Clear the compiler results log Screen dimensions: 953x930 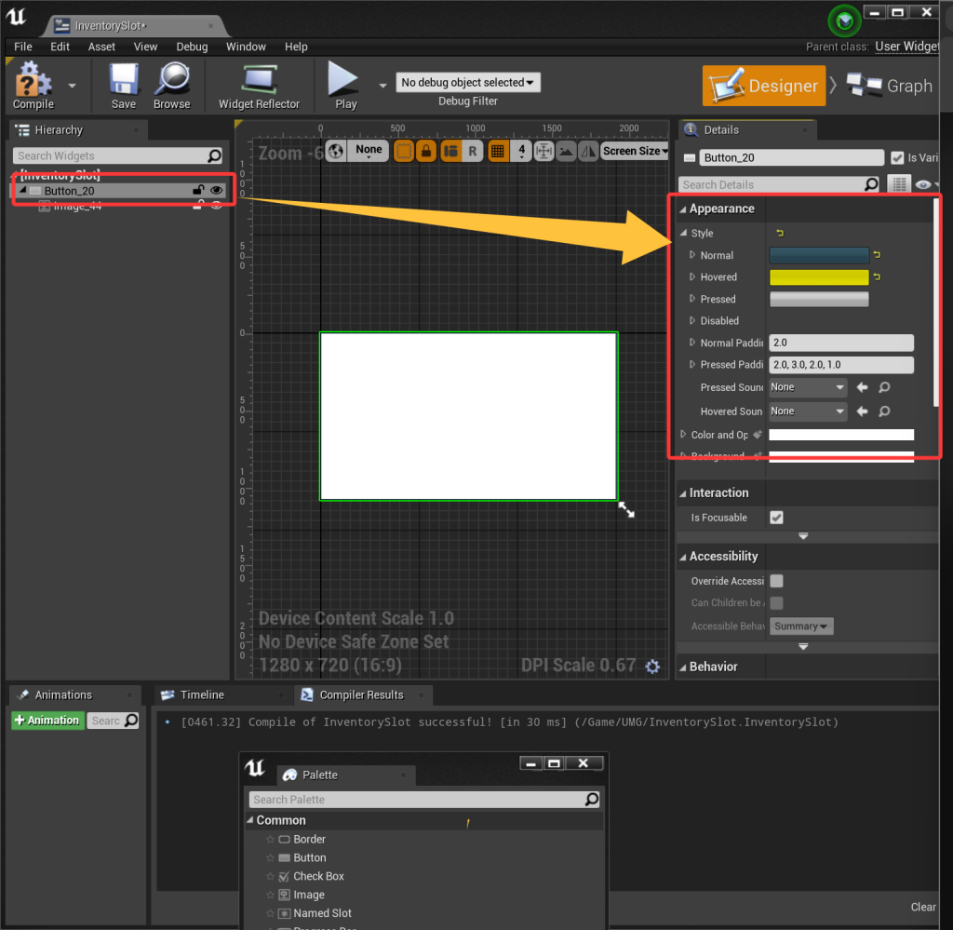tap(922, 907)
